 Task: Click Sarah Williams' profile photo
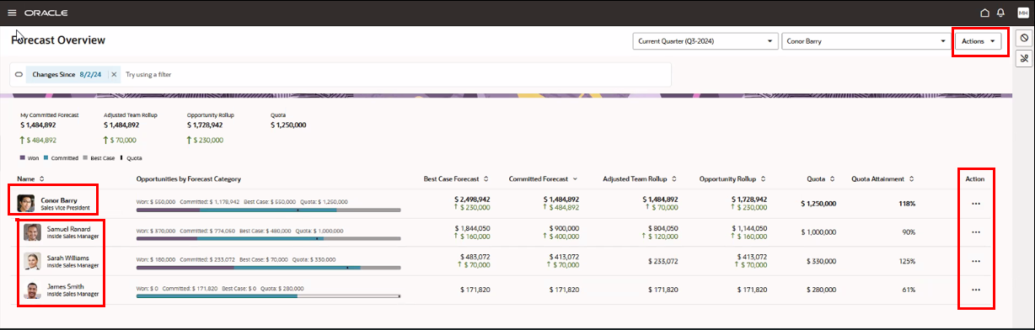[x=32, y=261]
